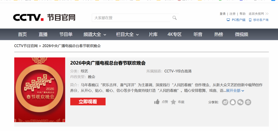Image resolution: width=278 pixels, height=131 pixels.
Task: Share to Weibo icon
Action: [225, 102]
